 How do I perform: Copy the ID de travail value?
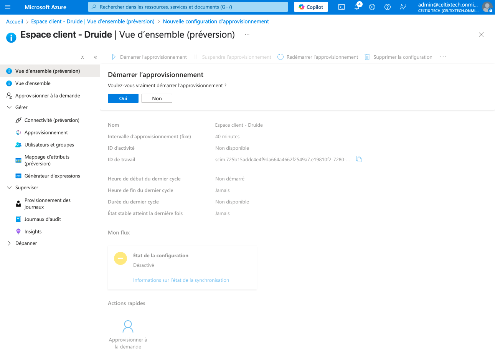coord(359,159)
